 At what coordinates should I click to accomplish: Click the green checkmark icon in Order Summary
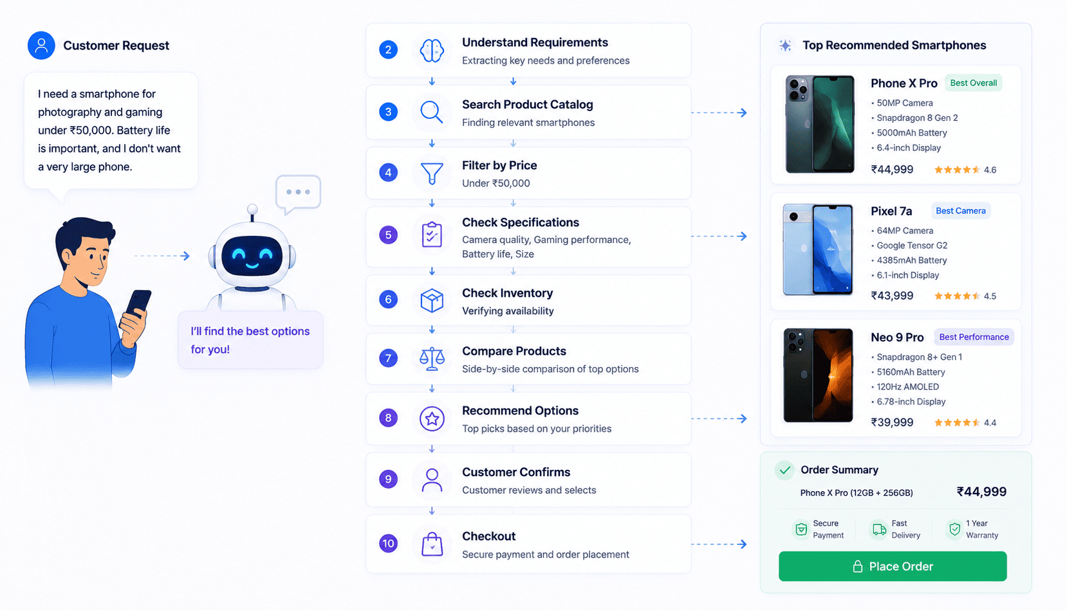coord(784,470)
